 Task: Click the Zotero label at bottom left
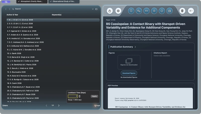coord(5,105)
